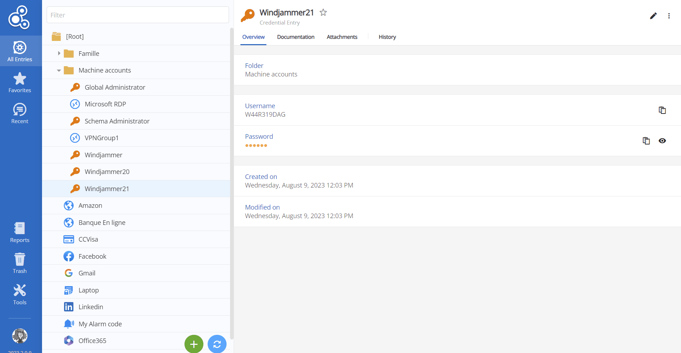Copy the password to clipboard

pos(646,141)
